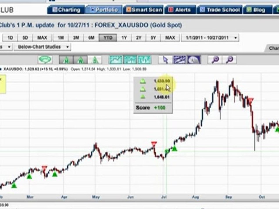Open the Charting tab

coord(66,10)
